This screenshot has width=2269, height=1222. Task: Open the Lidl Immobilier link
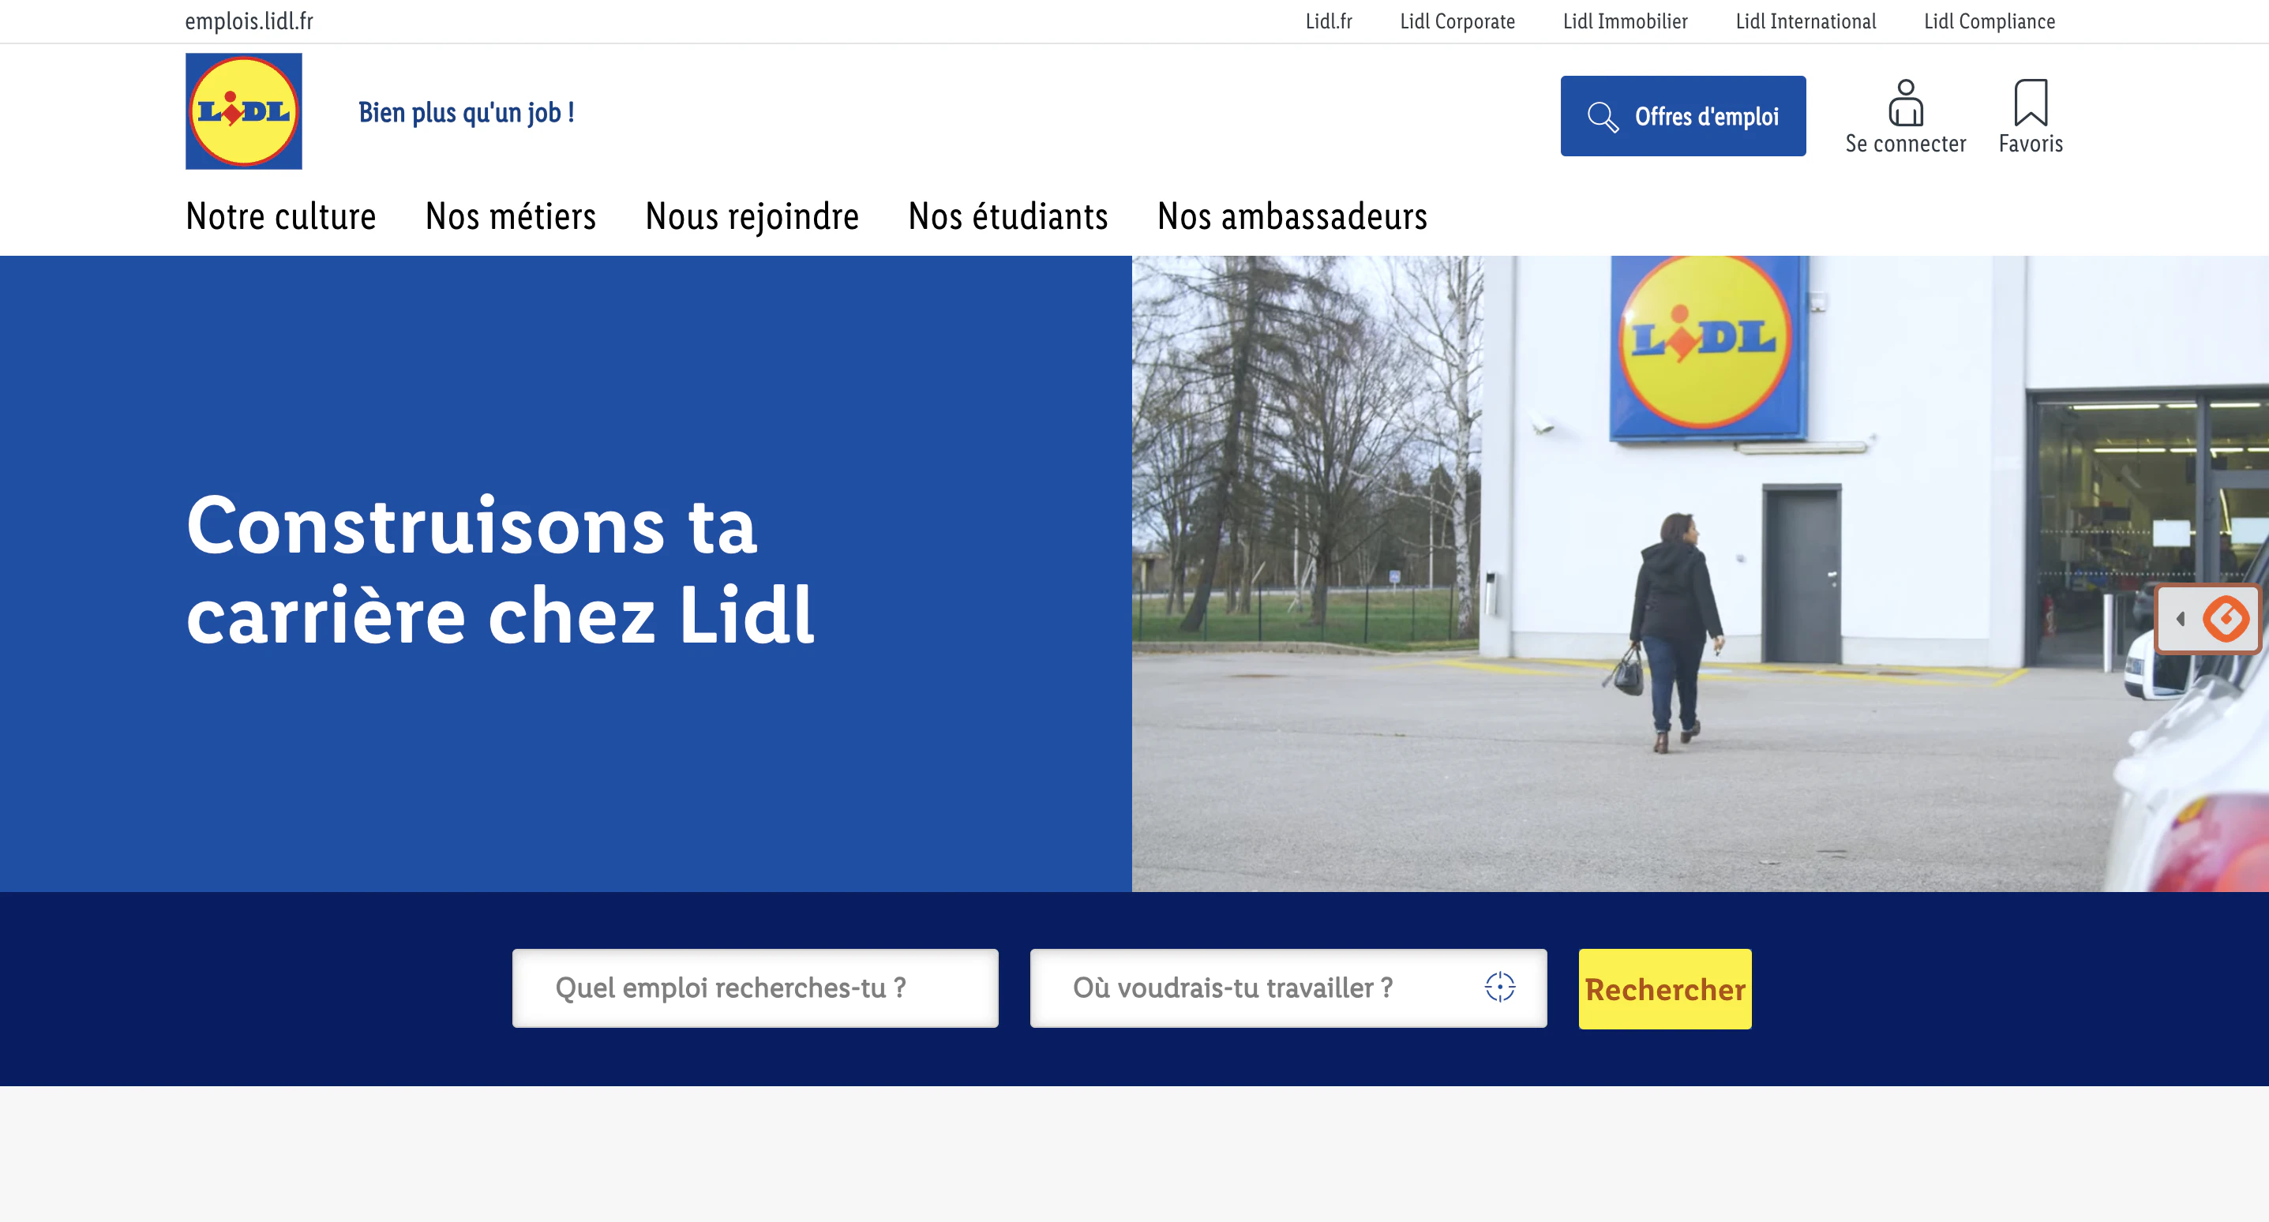coord(1625,21)
